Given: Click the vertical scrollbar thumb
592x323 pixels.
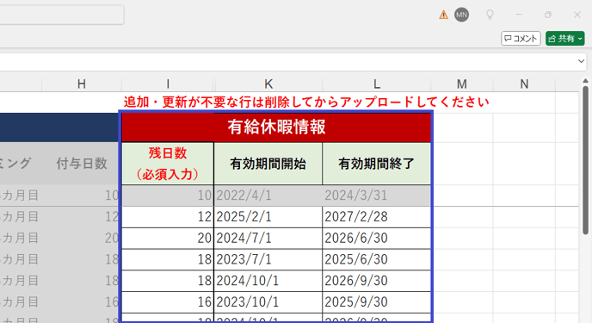Looking at the screenshot, I should pyautogui.click(x=585, y=160).
